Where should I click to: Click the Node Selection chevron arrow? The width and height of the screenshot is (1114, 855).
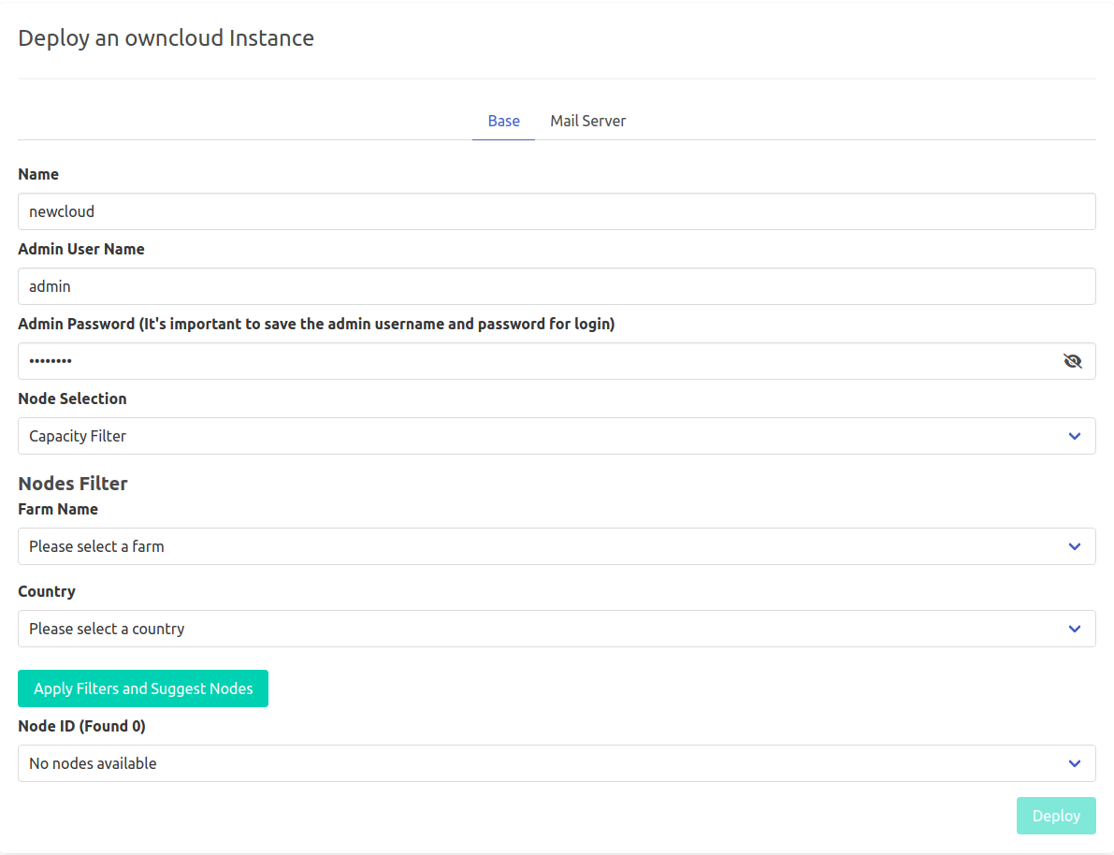(x=1075, y=436)
